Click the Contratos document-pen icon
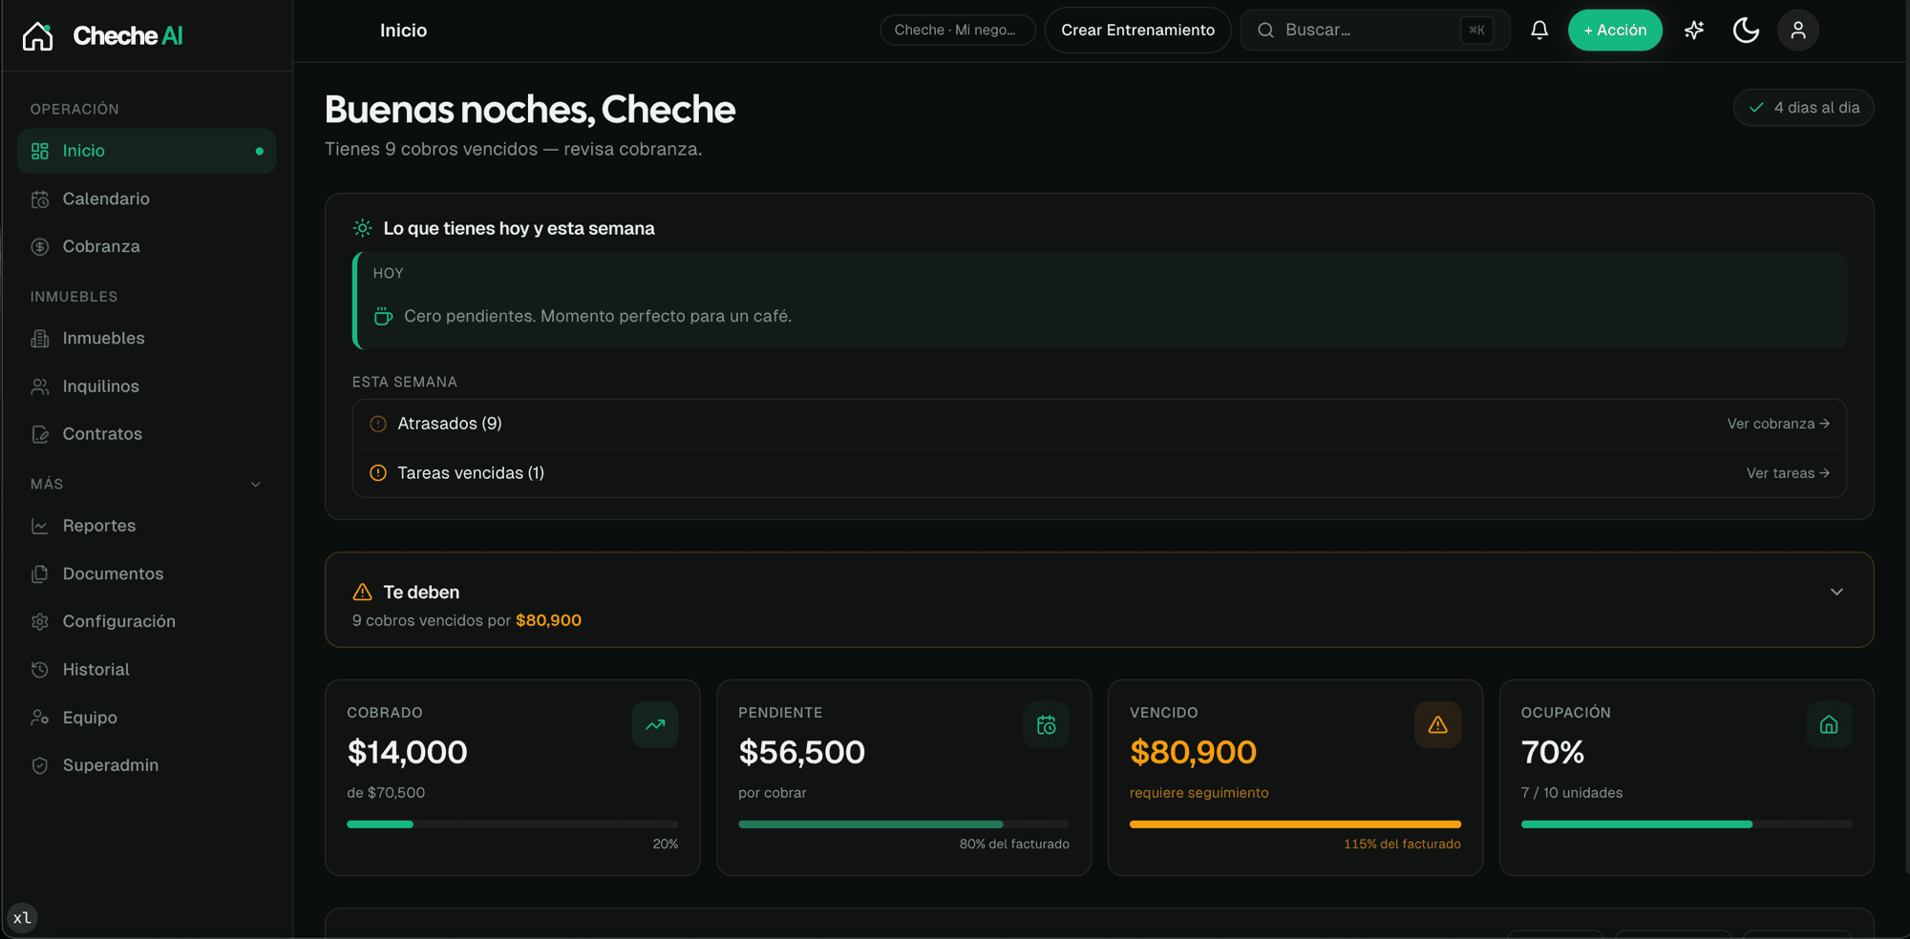Image resolution: width=1910 pixels, height=939 pixels. pos(40,434)
